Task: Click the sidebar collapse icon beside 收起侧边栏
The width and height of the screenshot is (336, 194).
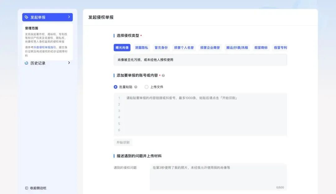Action: 26,188
